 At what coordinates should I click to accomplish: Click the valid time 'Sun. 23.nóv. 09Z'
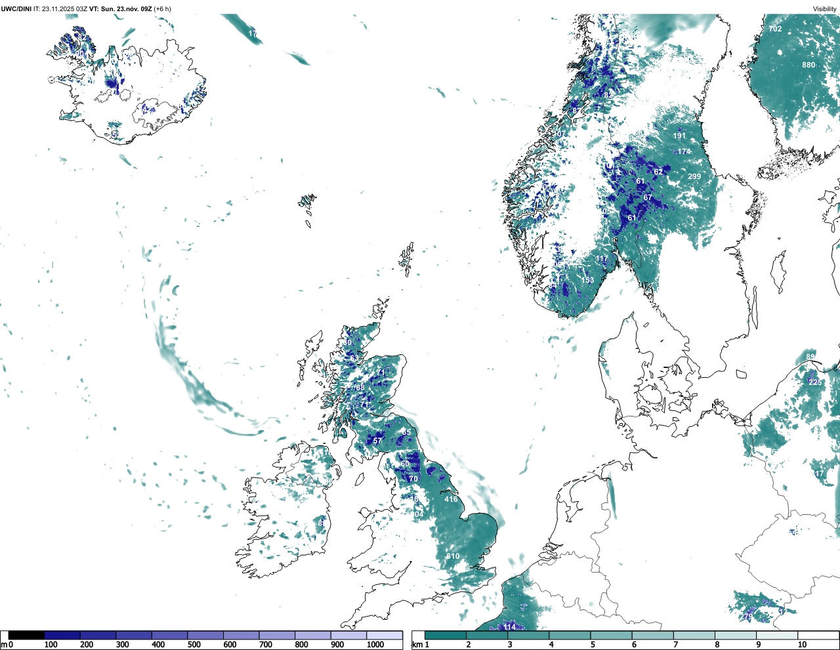(127, 9)
